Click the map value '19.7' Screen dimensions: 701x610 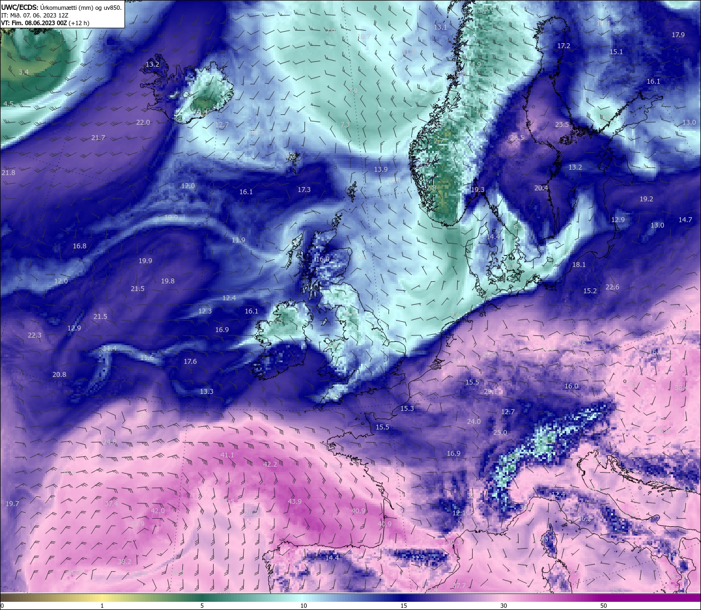[x=12, y=504]
